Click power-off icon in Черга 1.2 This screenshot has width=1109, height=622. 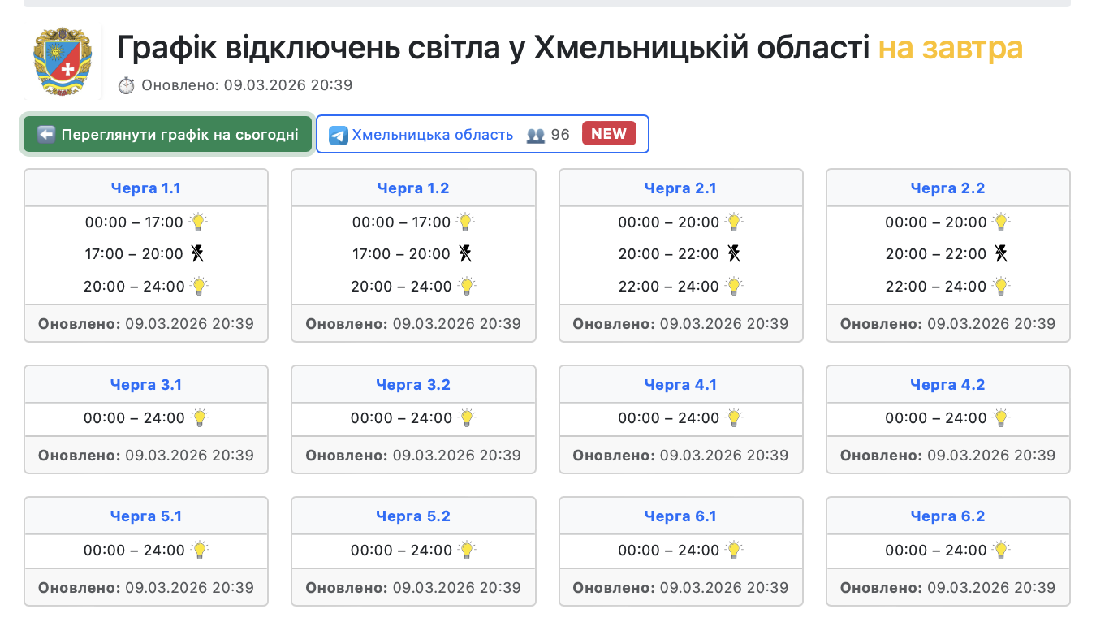(464, 254)
